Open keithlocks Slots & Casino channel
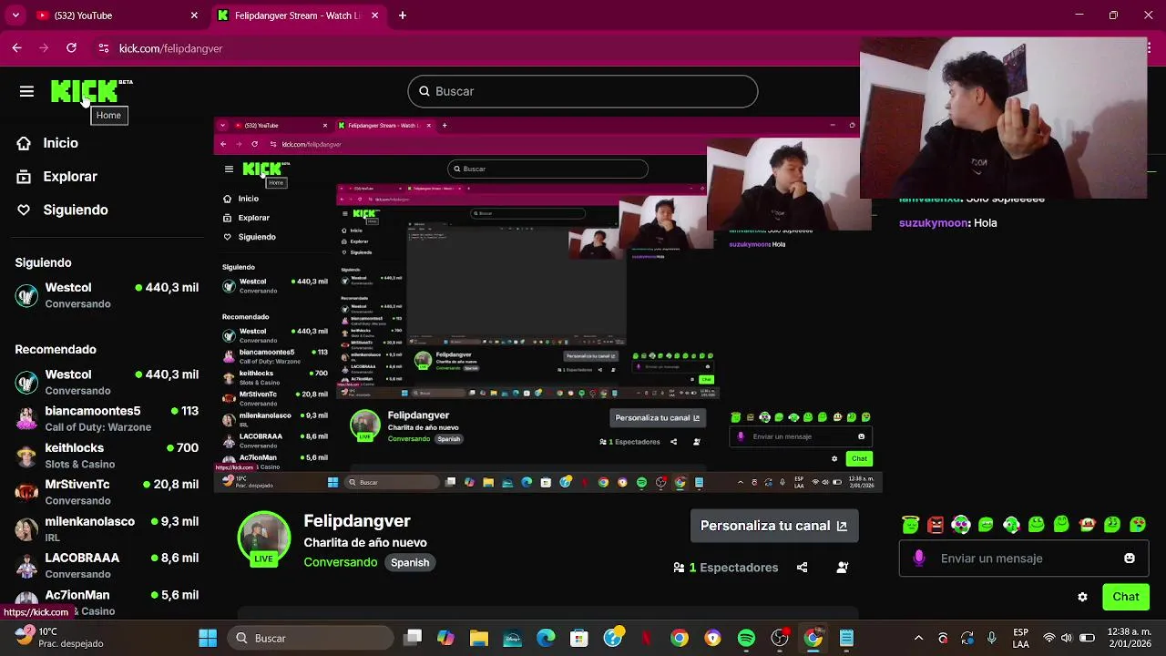The height and width of the screenshot is (656, 1166). click(x=107, y=456)
